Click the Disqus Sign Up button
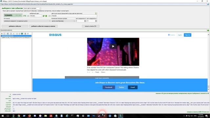Viewport: 210px width, 118px height. tap(187, 35)
